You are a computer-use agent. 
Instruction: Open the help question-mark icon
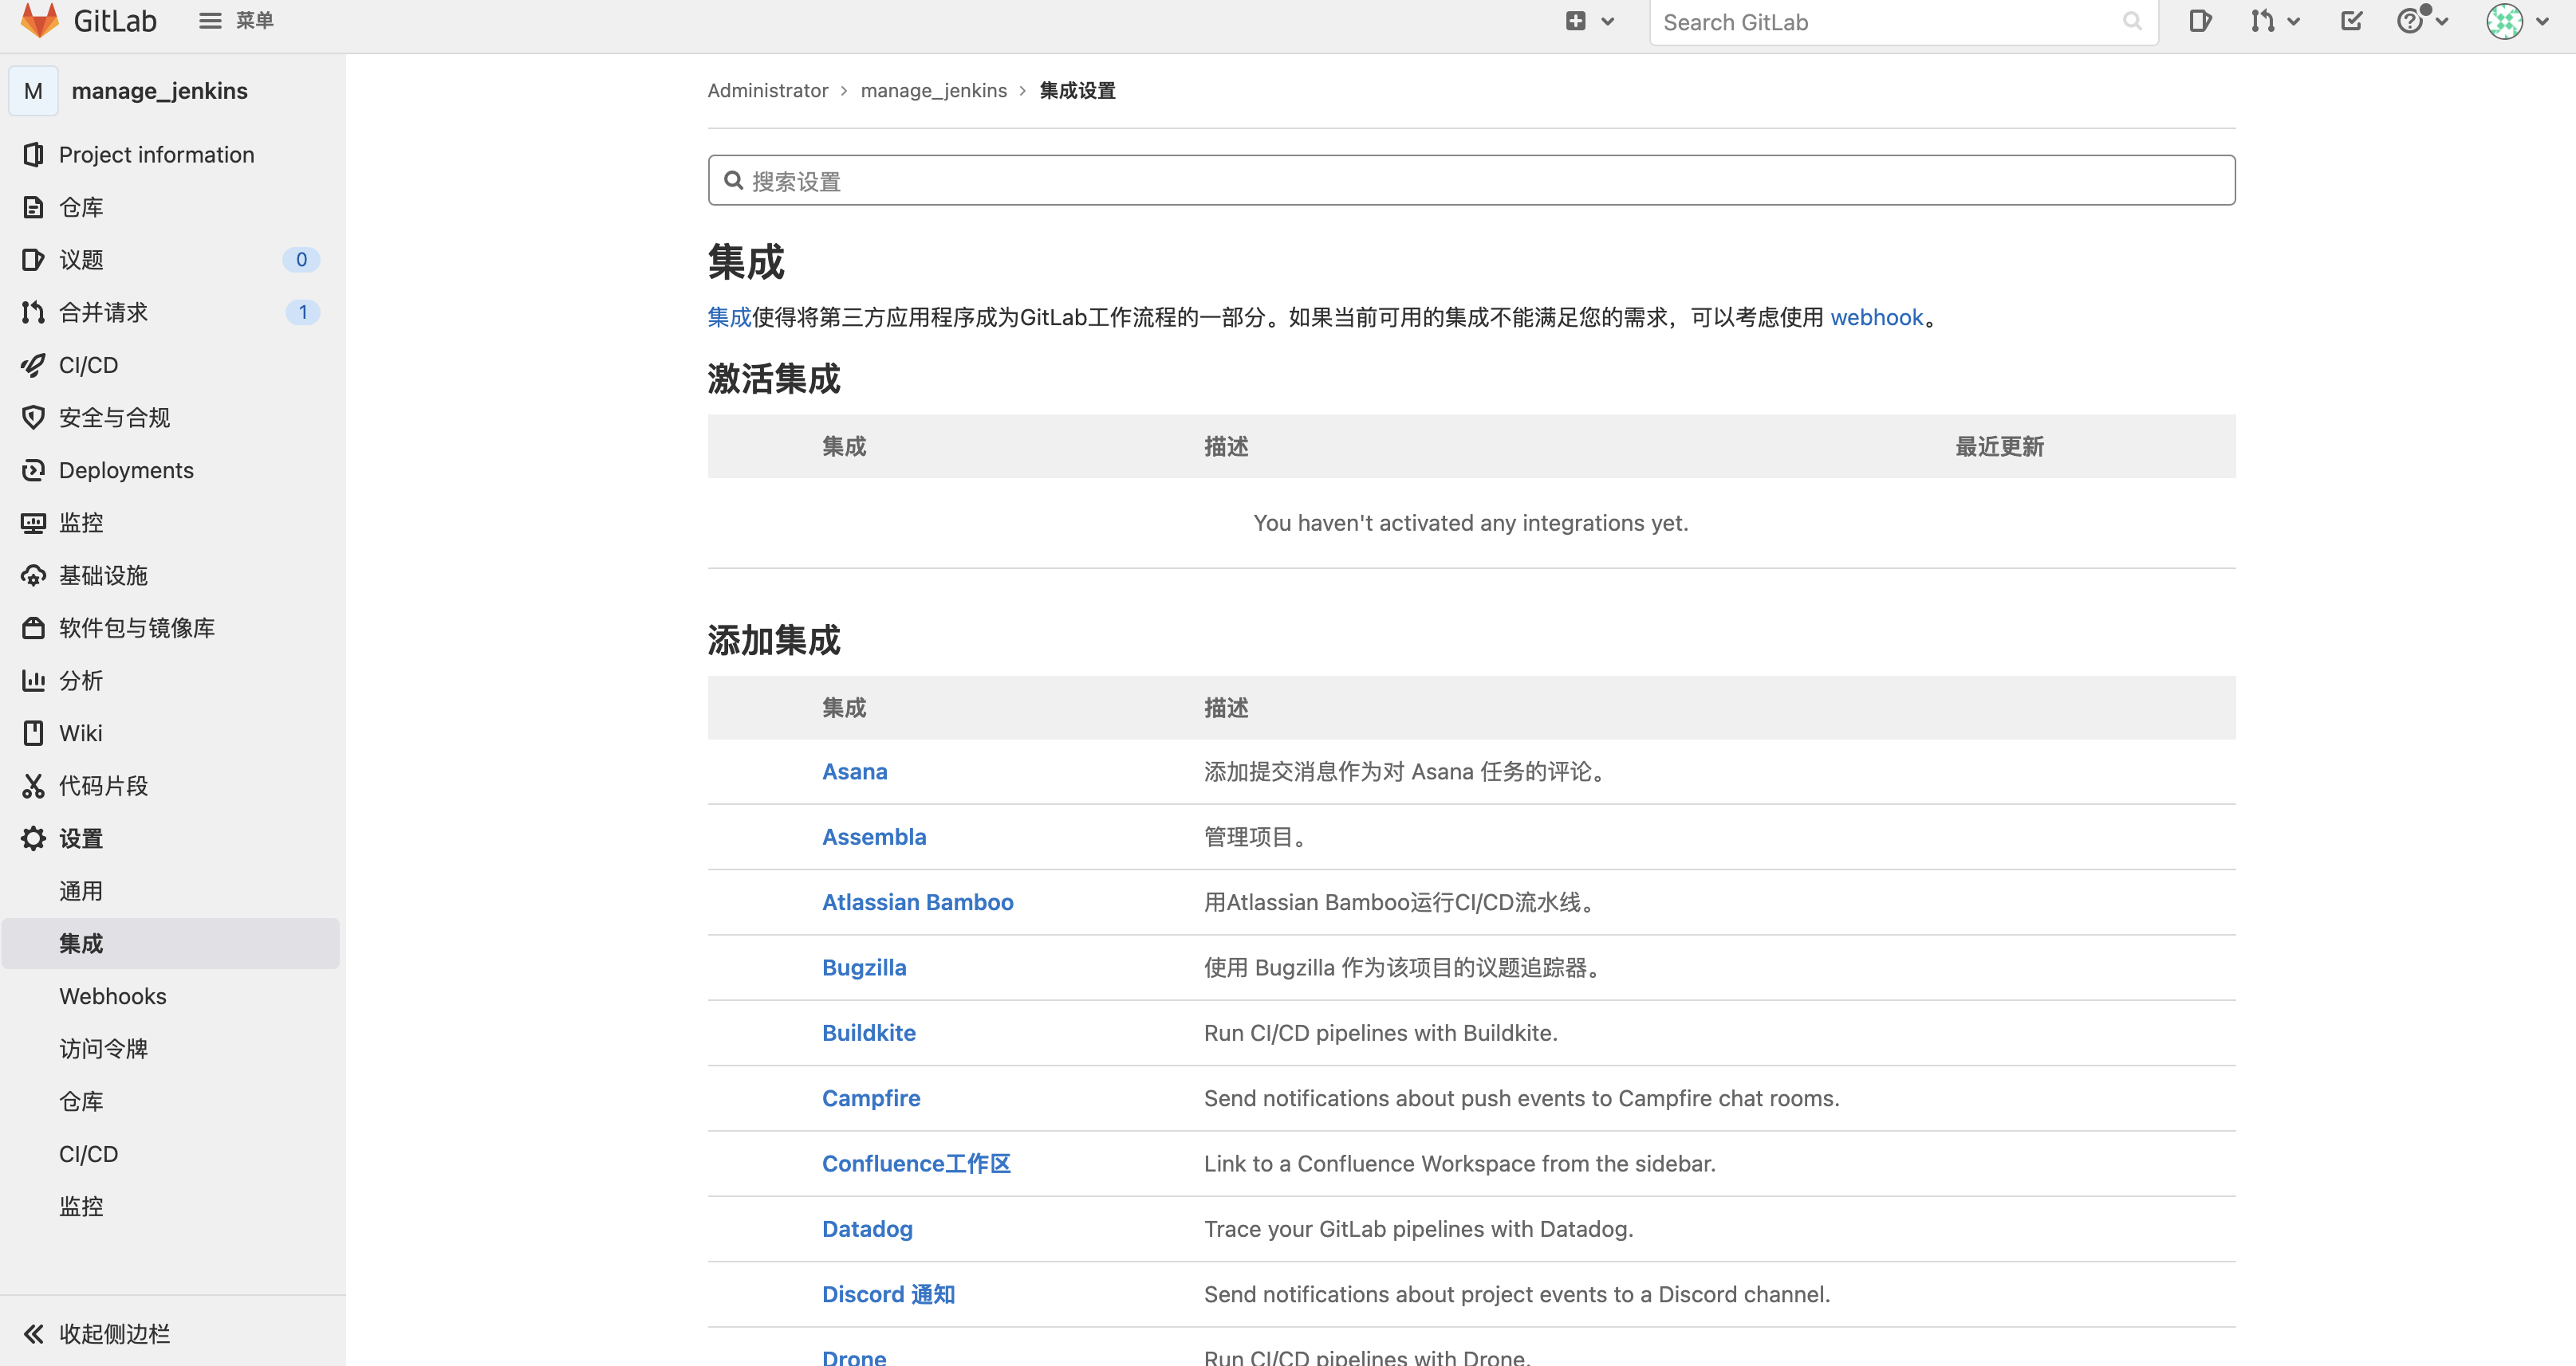point(2410,21)
